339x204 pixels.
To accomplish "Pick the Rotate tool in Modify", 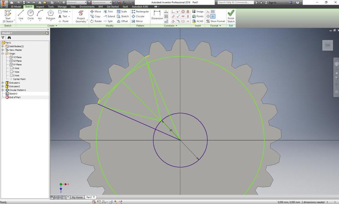I will pos(96,21).
